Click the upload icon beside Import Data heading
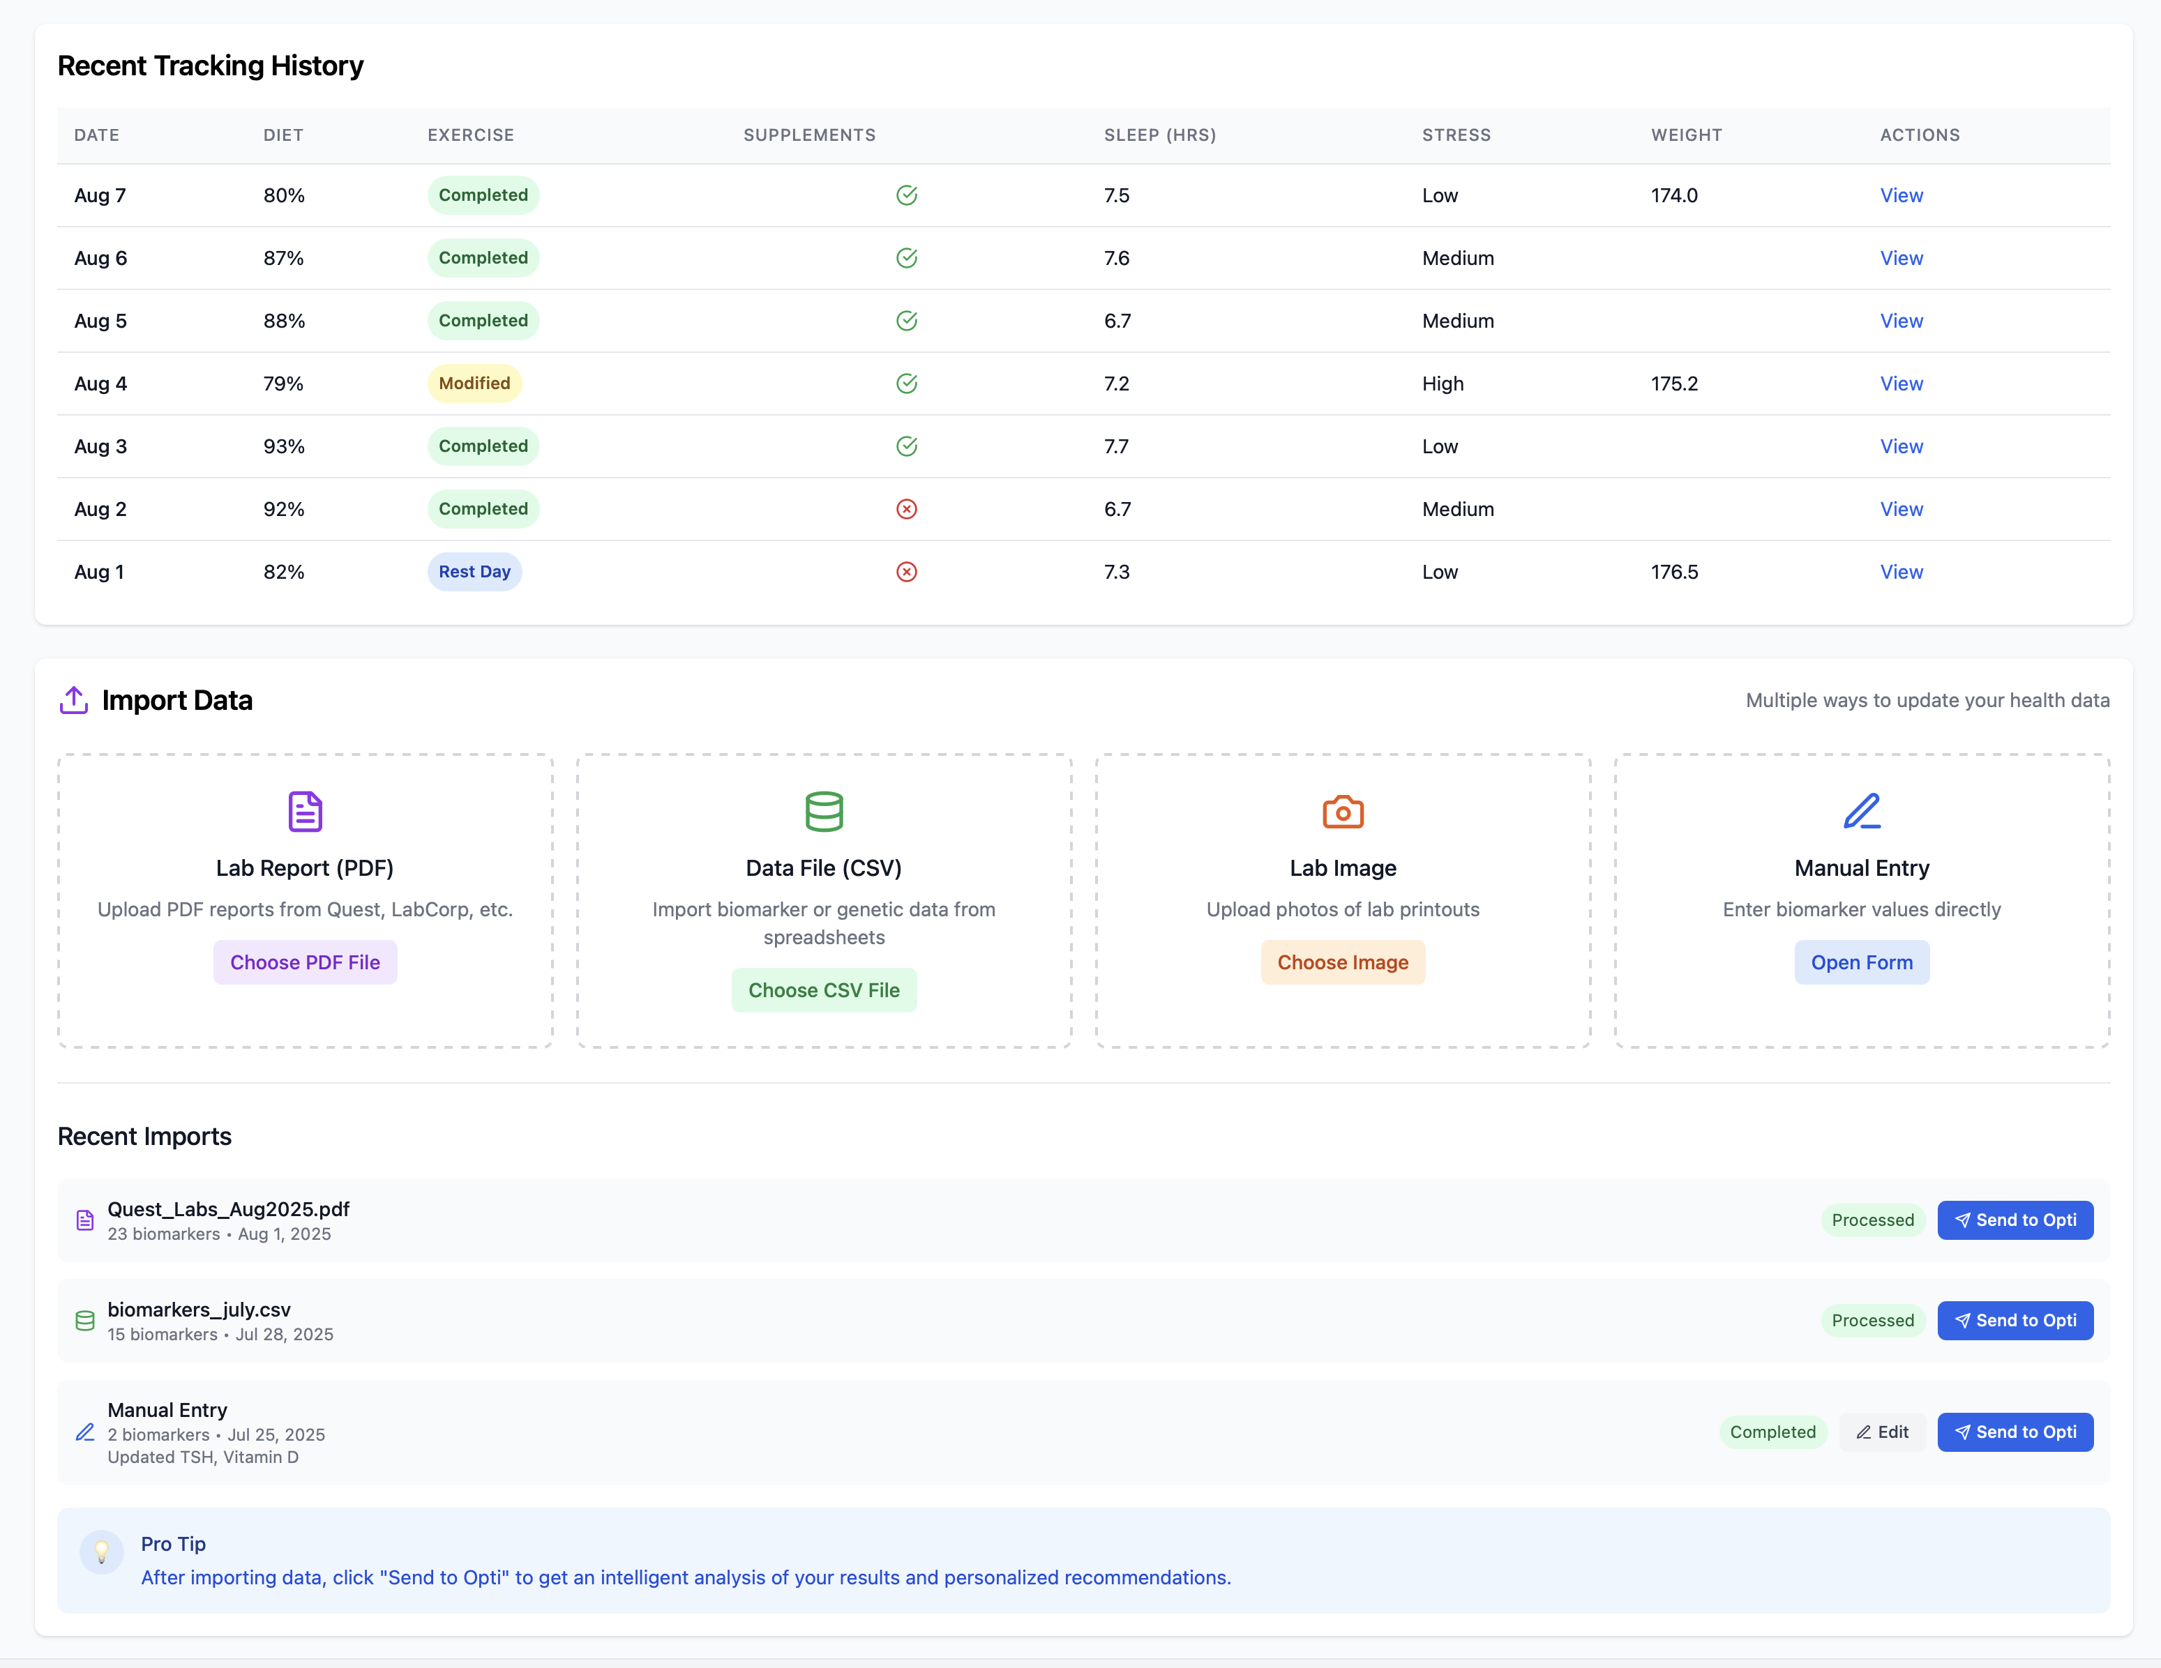The width and height of the screenshot is (2161, 1668). point(73,699)
